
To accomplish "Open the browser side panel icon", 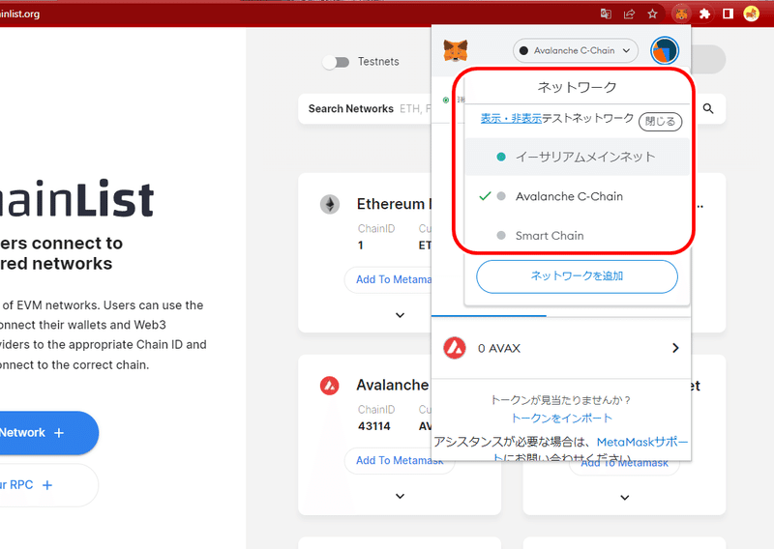I will coord(729,14).
